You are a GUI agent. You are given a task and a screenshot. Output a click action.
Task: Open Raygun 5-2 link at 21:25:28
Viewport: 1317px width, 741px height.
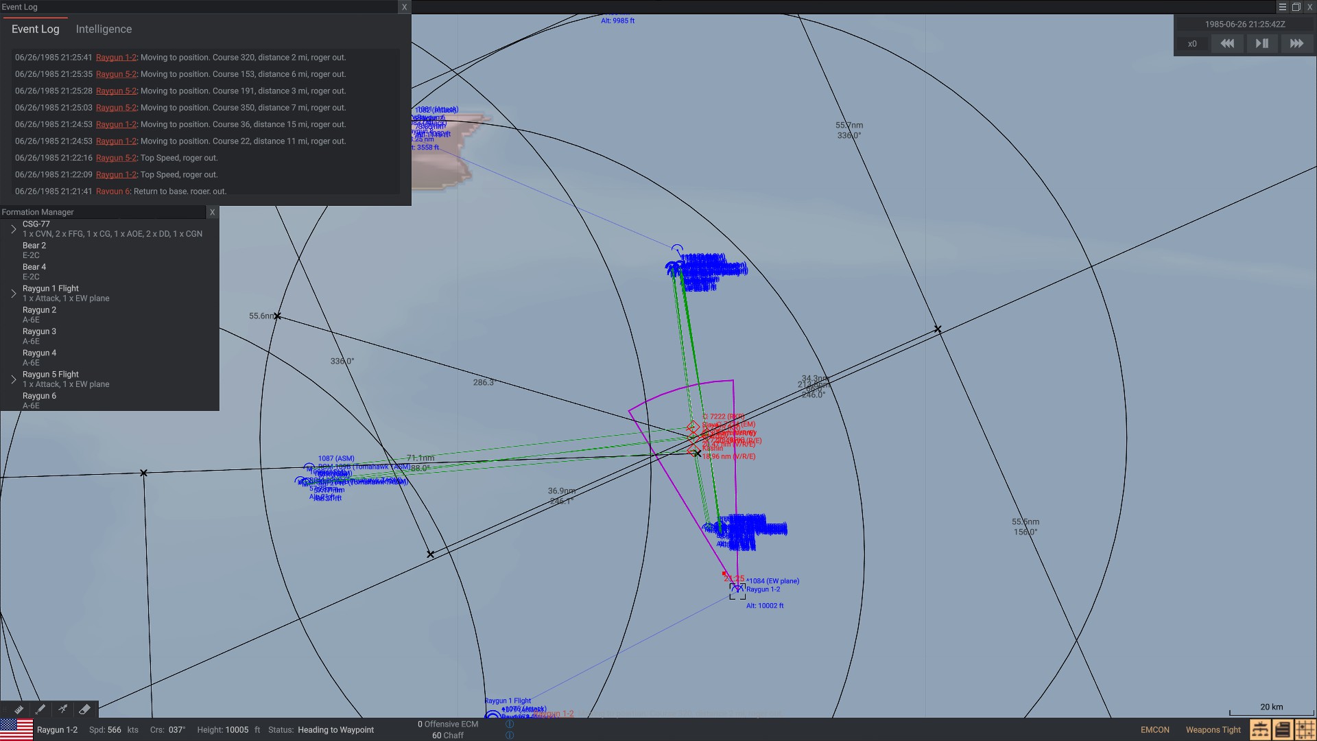[116, 91]
